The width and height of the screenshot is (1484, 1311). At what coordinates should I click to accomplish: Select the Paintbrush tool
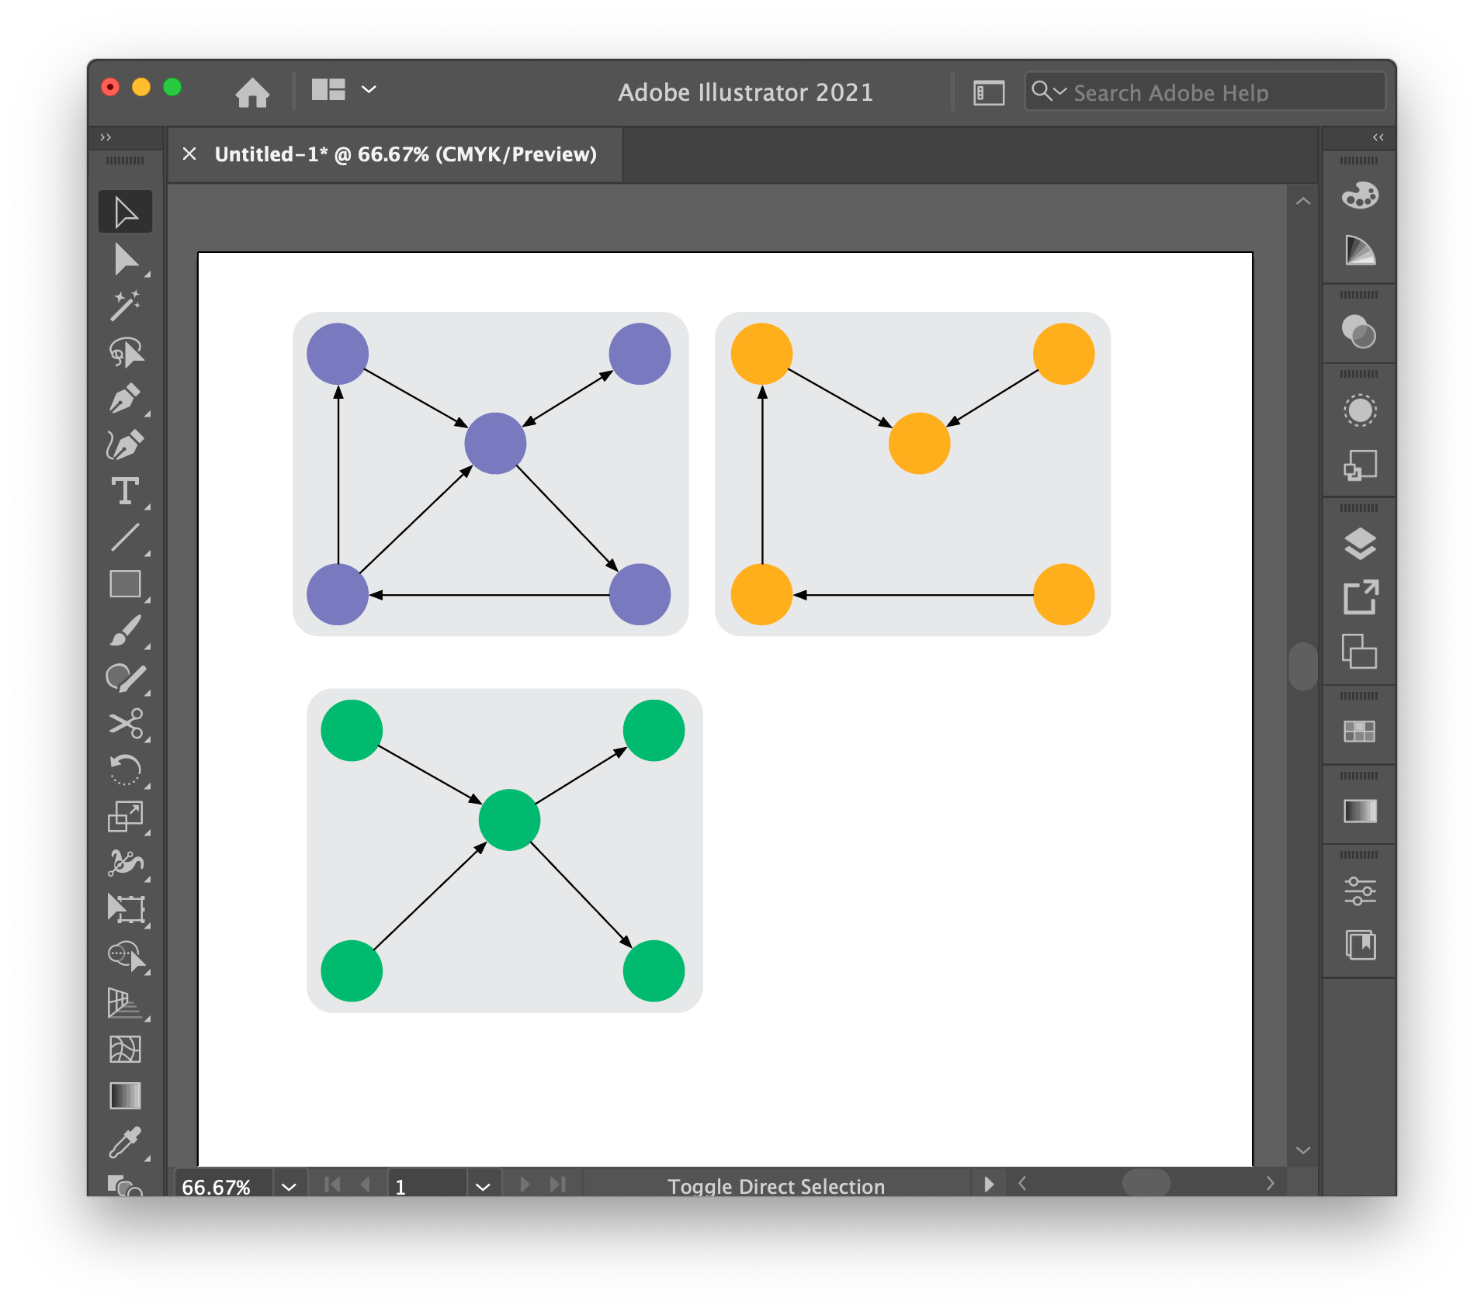(125, 631)
